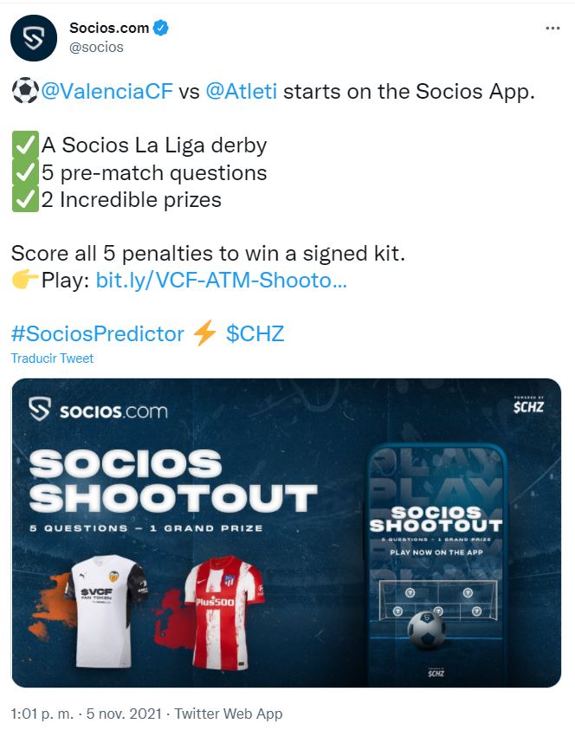Open the Socios Shootout promo image
Screen dimensions: 575x730
coord(287,533)
